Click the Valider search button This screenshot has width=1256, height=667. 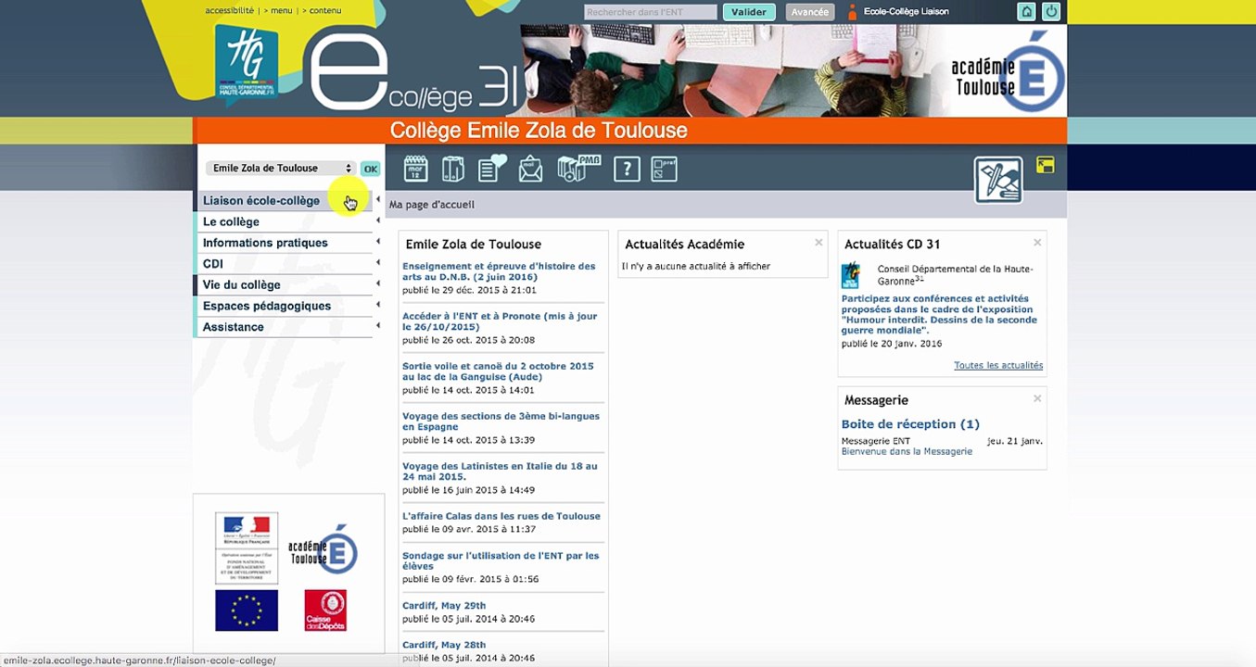749,12
